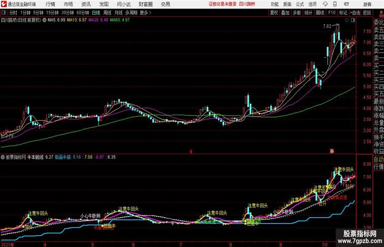Switch to the 月线 monthly tab
Screen dimensions: 384x247
[x=118, y=13]
